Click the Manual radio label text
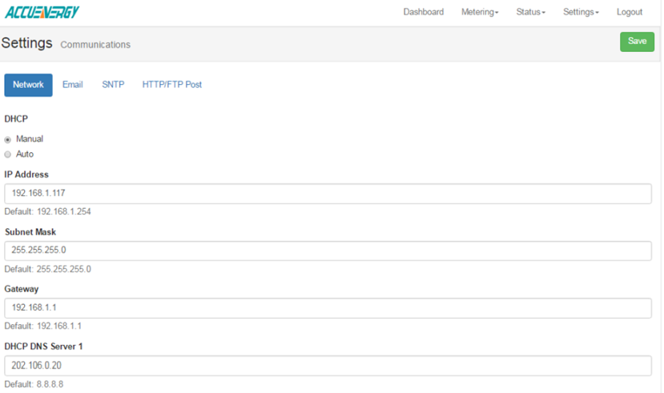 tap(30, 139)
